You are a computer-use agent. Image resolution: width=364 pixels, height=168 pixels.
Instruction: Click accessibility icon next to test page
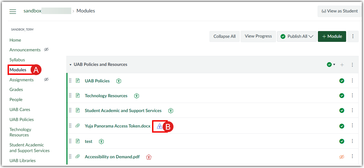(x=101, y=142)
